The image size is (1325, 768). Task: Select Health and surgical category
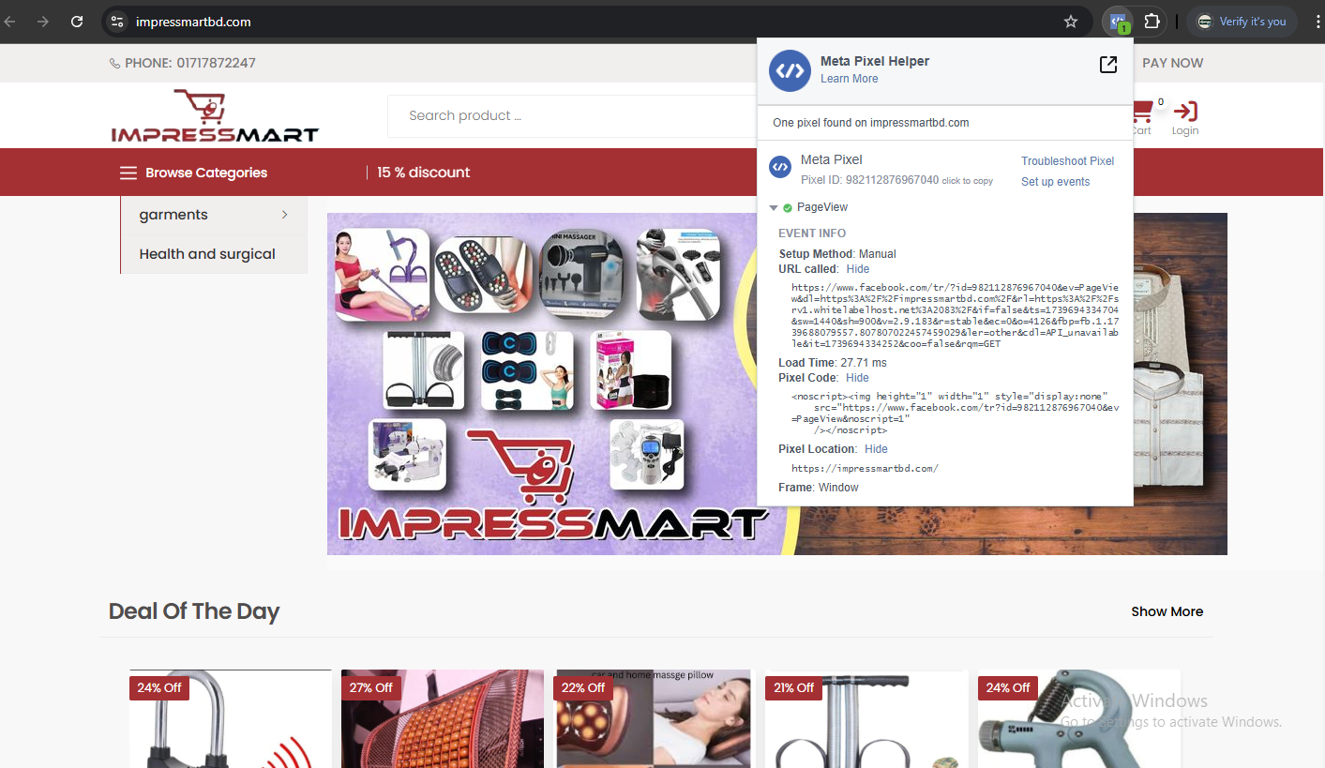[x=207, y=254]
